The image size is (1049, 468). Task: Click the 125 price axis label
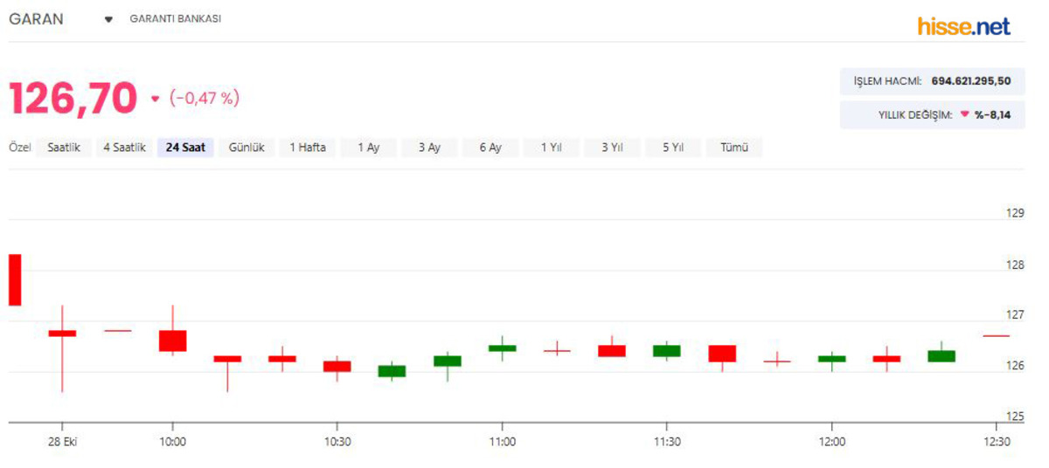[1015, 416]
